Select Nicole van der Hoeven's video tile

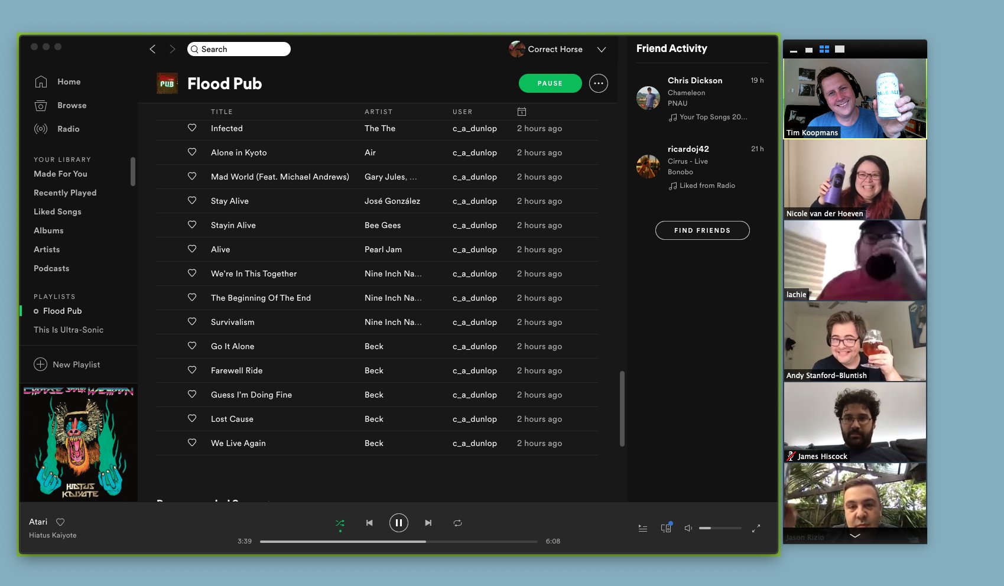pyautogui.click(x=855, y=180)
